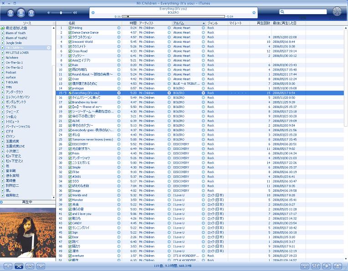This screenshot has width=348, height=271.
Task: Uncheck the DISCOVERY track checkbox
Action: 70,144
